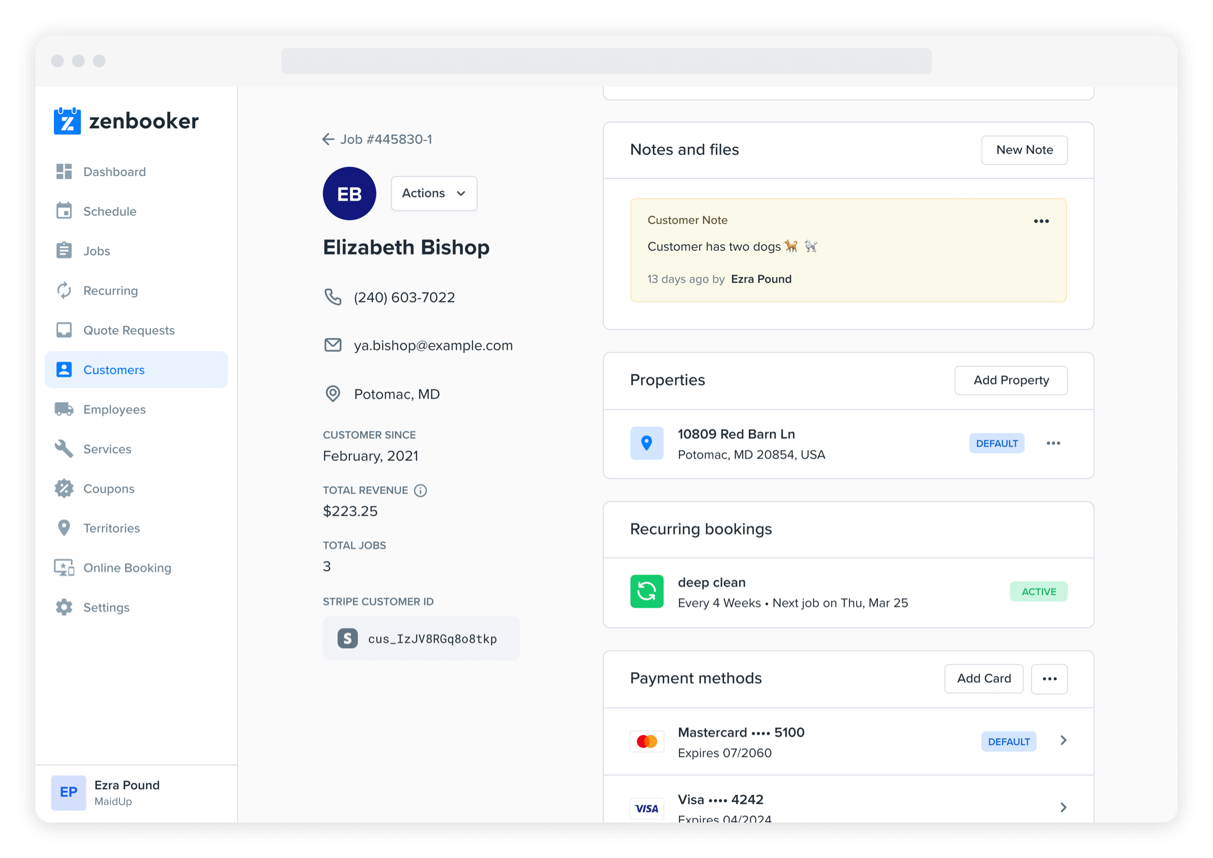The width and height of the screenshot is (1213, 858).
Task: Click email ya.bishop@example.com
Action: click(x=433, y=346)
